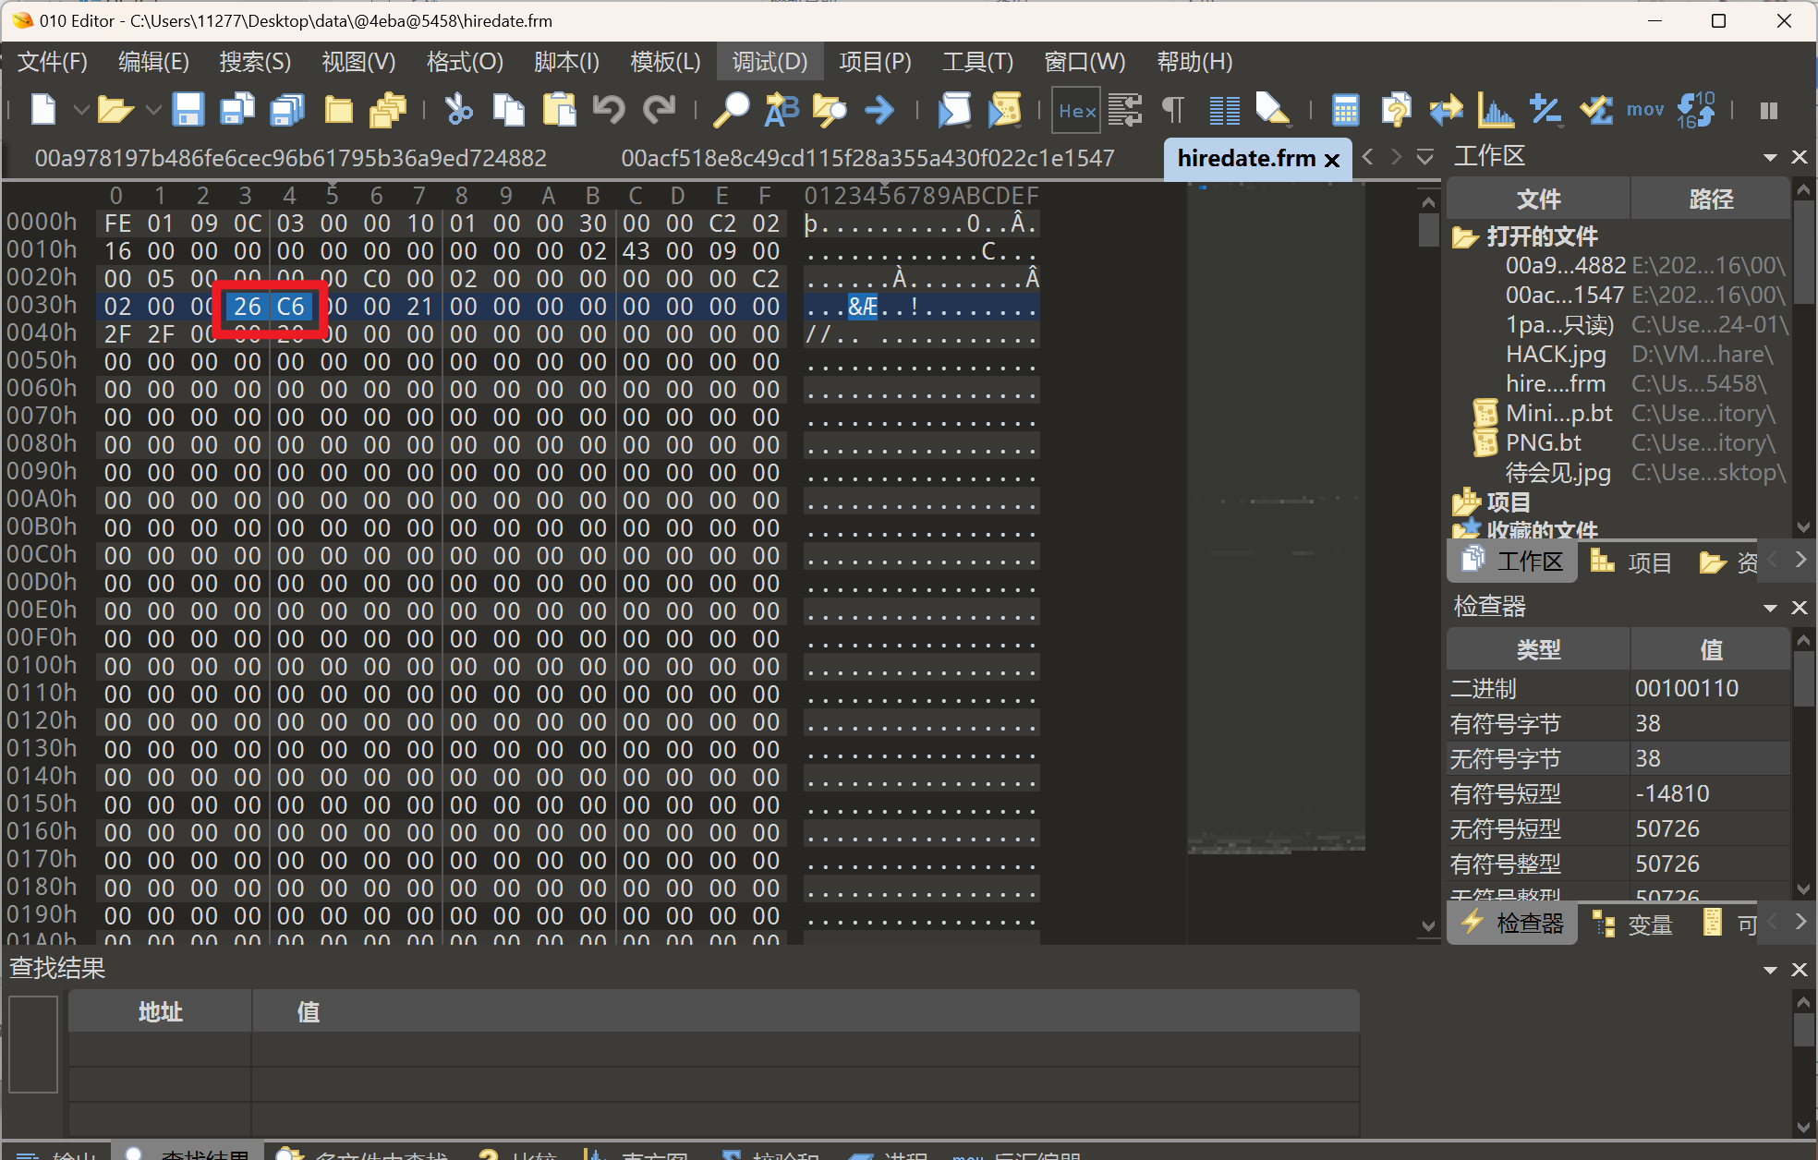Click the Save floppy disk icon
Viewport: 1818px width, 1160px height.
[x=188, y=111]
